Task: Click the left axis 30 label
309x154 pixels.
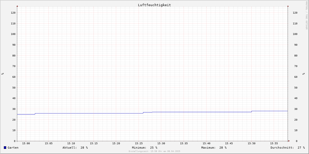Action: [x=14, y=109]
